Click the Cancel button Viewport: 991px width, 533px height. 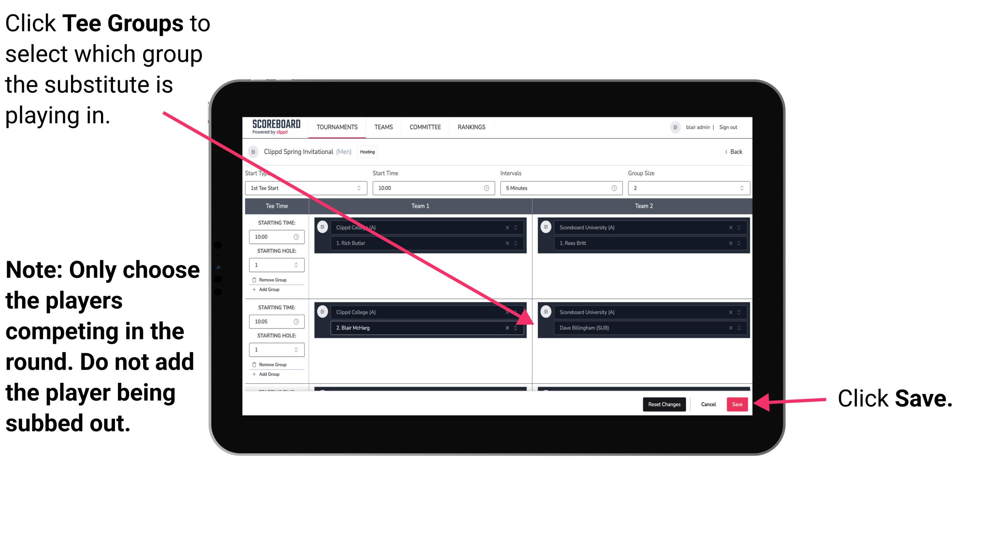[708, 404]
